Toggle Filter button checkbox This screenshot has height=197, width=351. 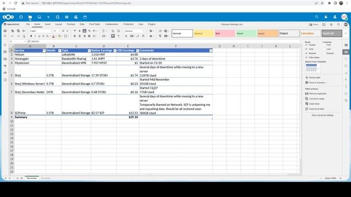(307, 57)
